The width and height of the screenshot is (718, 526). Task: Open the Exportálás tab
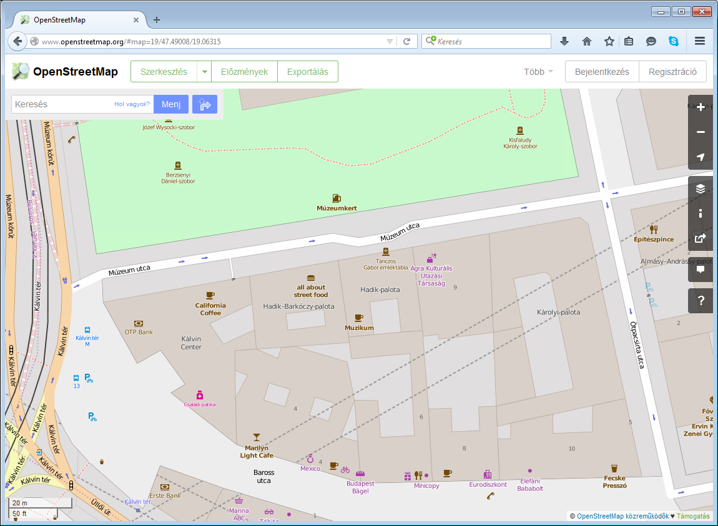(x=308, y=72)
